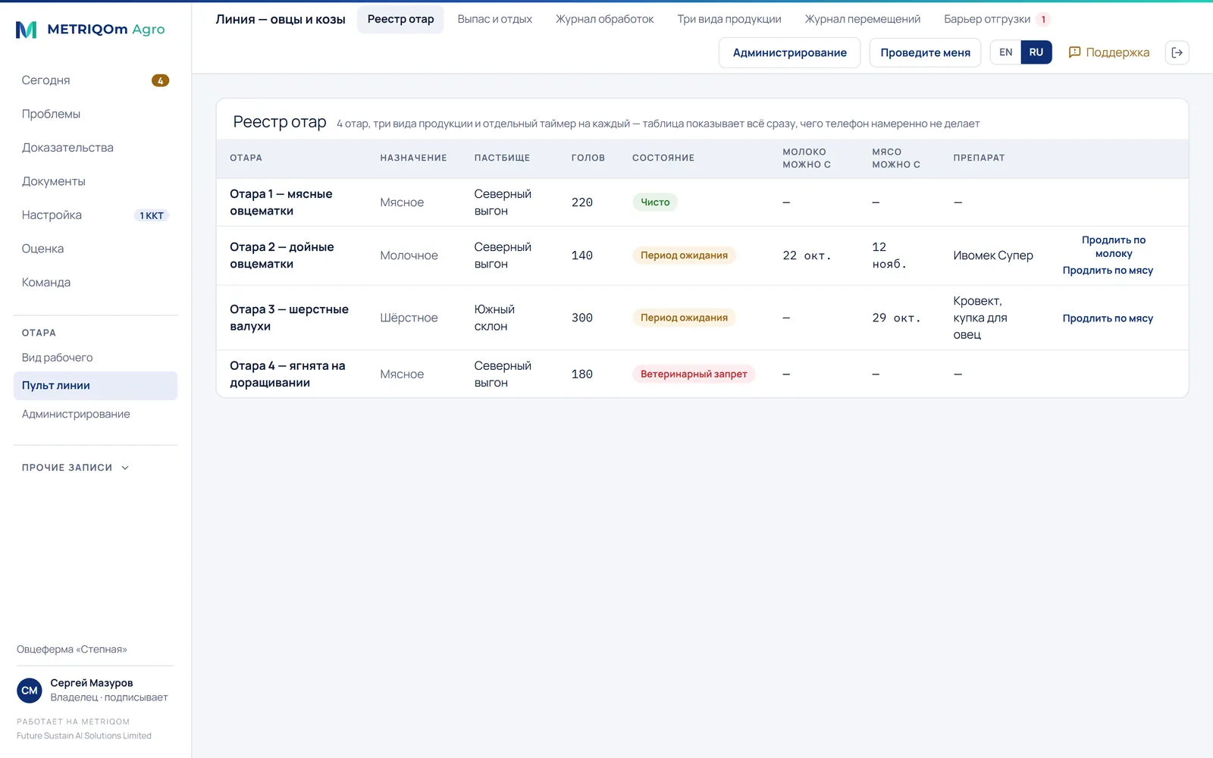Click Продлить по мясу for Отара 2
This screenshot has width=1213, height=758.
point(1107,271)
